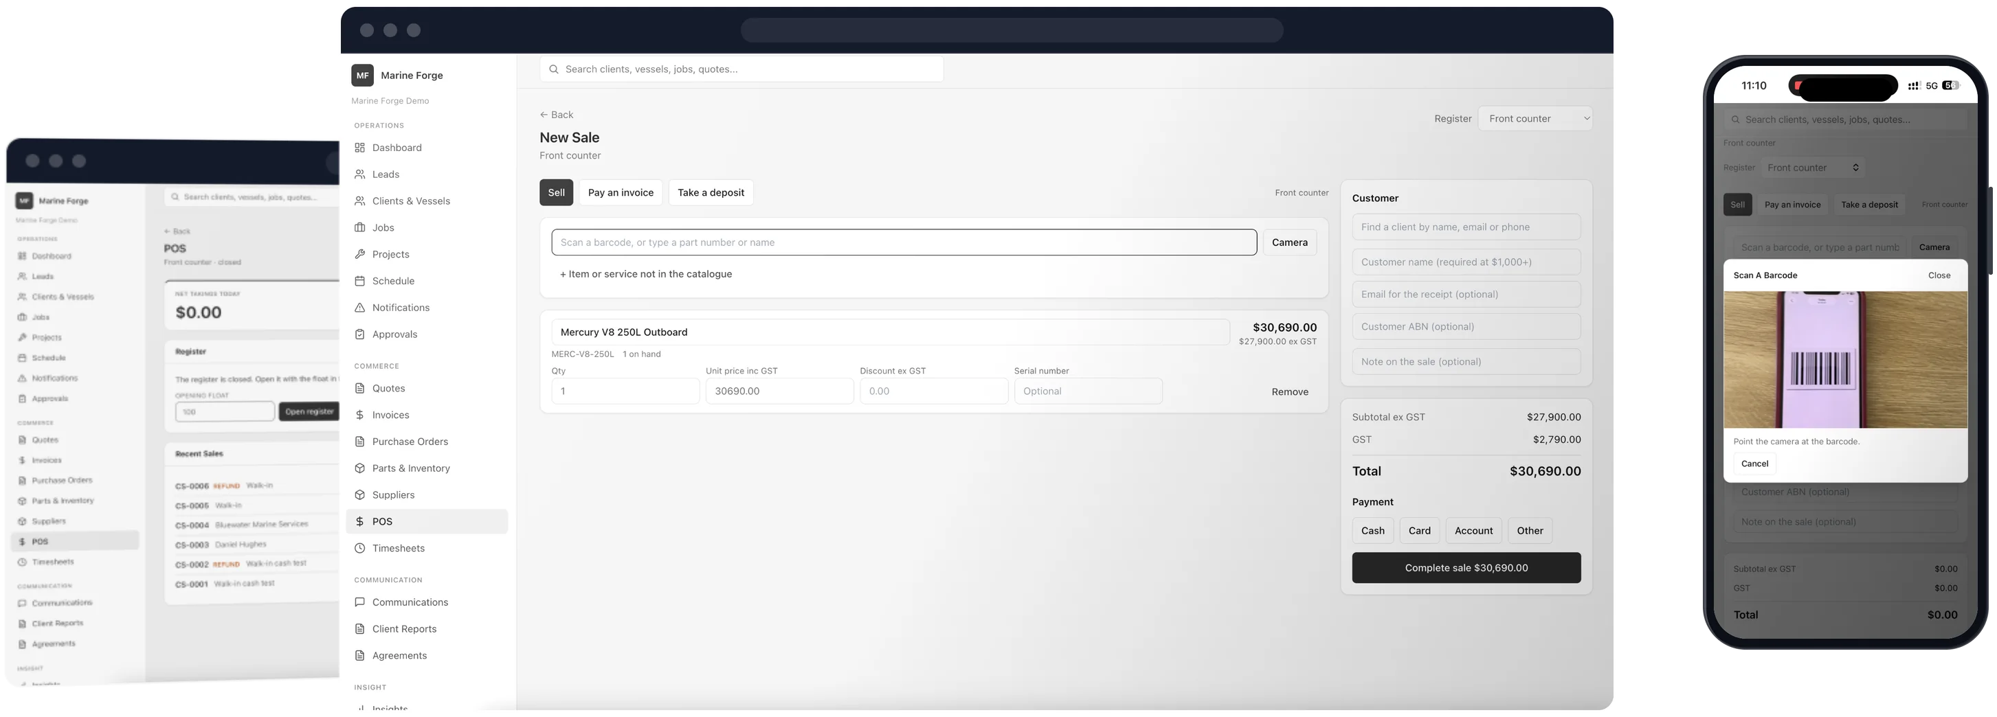Click the Camera button in main window

(1289, 242)
